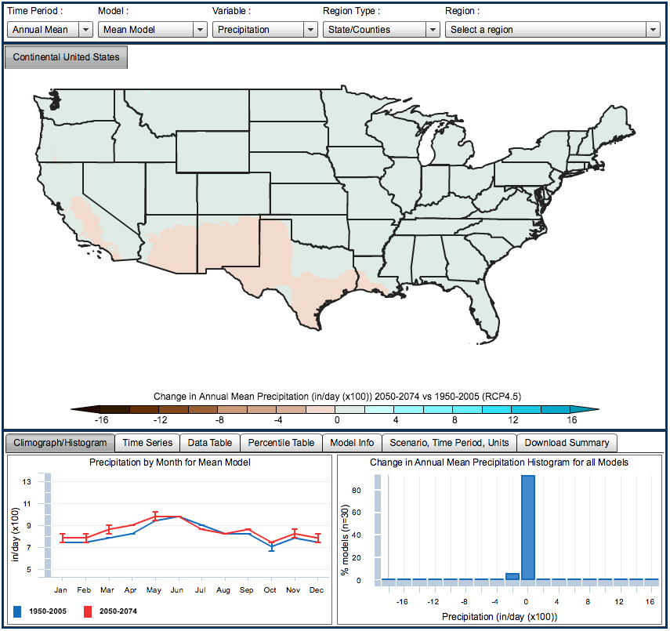Click the Continental United States button
This screenshot has height=631, width=670.
66,57
